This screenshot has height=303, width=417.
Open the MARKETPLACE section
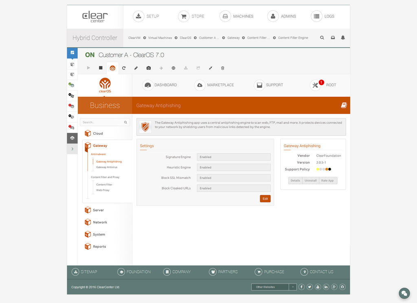point(214,85)
